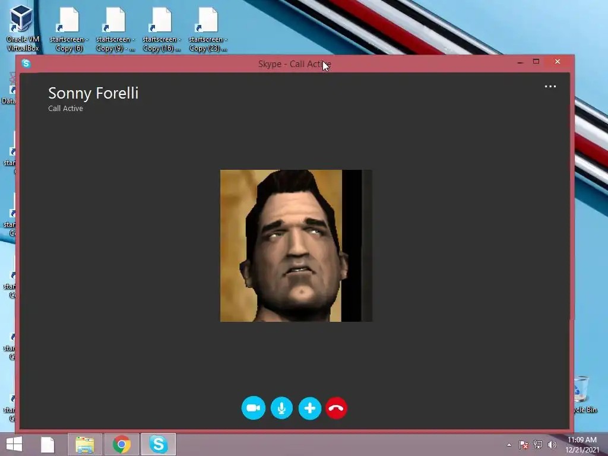This screenshot has width=608, height=456.
Task: Minimize the Skype call window
Action: 520,62
